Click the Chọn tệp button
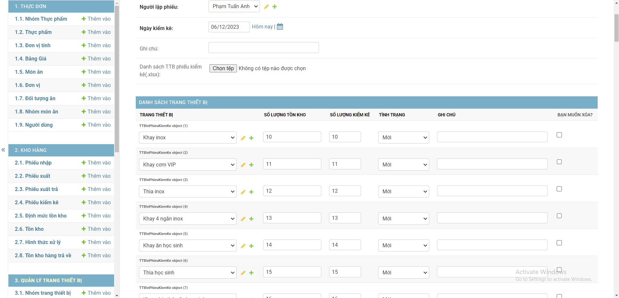Image resolution: width=619 pixels, height=298 pixels. (223, 68)
